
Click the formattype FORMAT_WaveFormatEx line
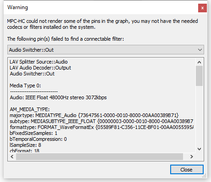pyautogui.click(x=102, y=127)
